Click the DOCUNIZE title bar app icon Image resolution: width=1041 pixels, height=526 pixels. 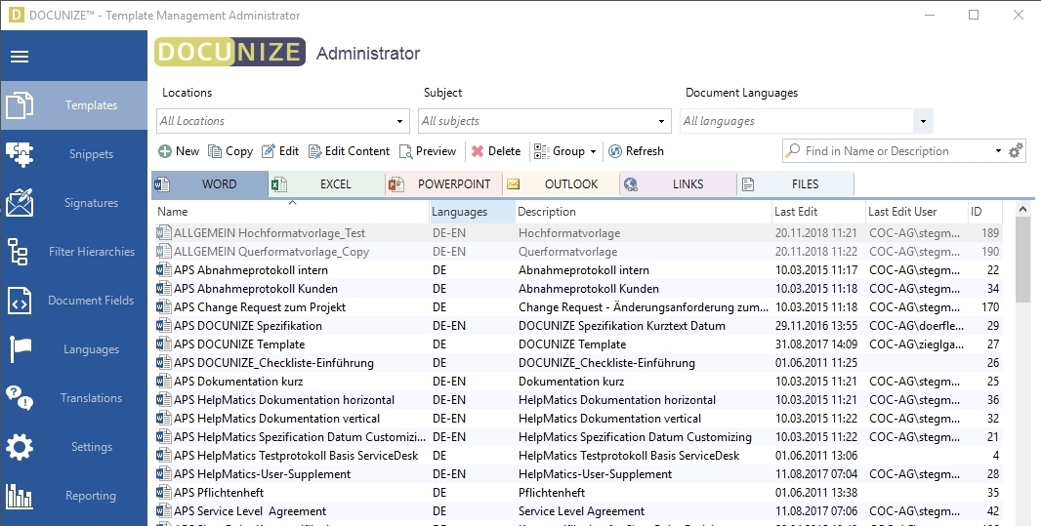(16, 16)
